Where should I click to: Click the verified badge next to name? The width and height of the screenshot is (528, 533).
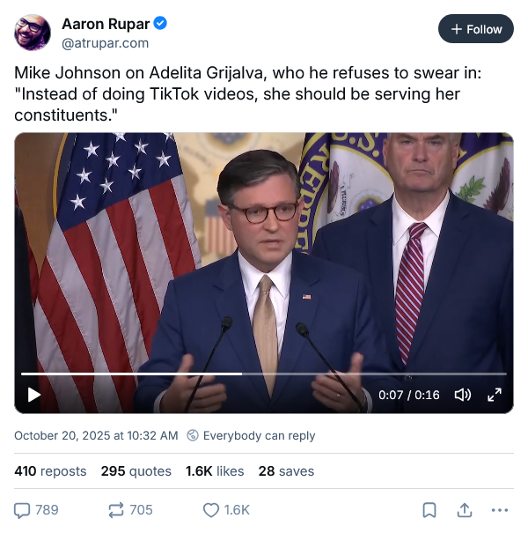[x=160, y=22]
